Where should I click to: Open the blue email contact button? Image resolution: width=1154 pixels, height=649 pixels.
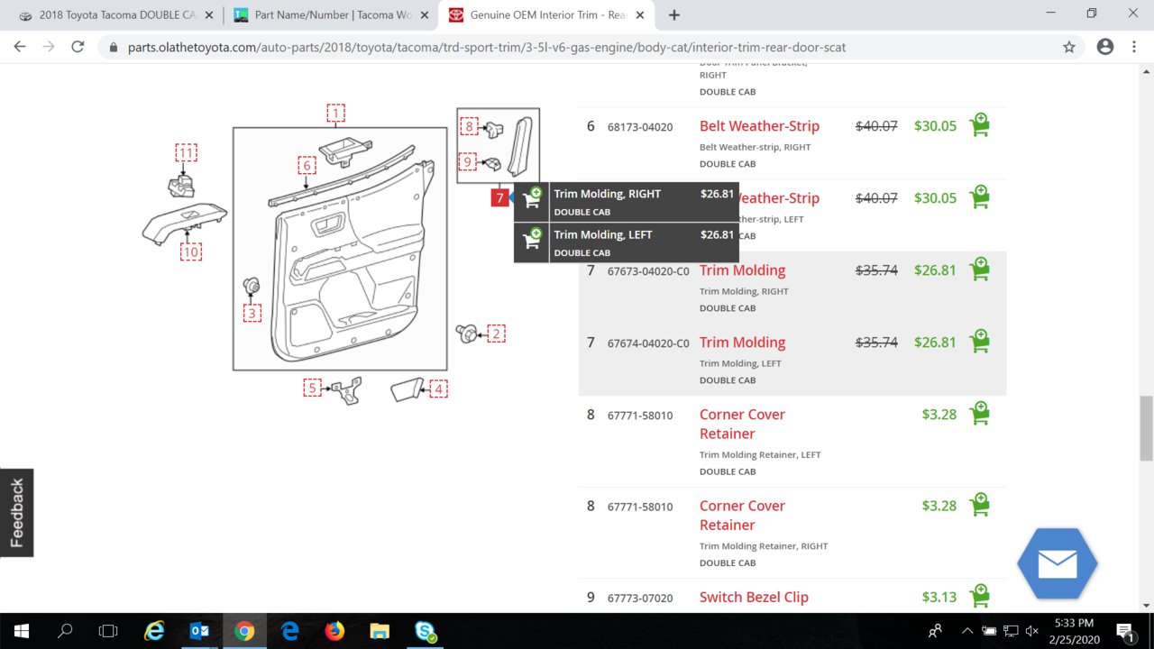coord(1058,563)
